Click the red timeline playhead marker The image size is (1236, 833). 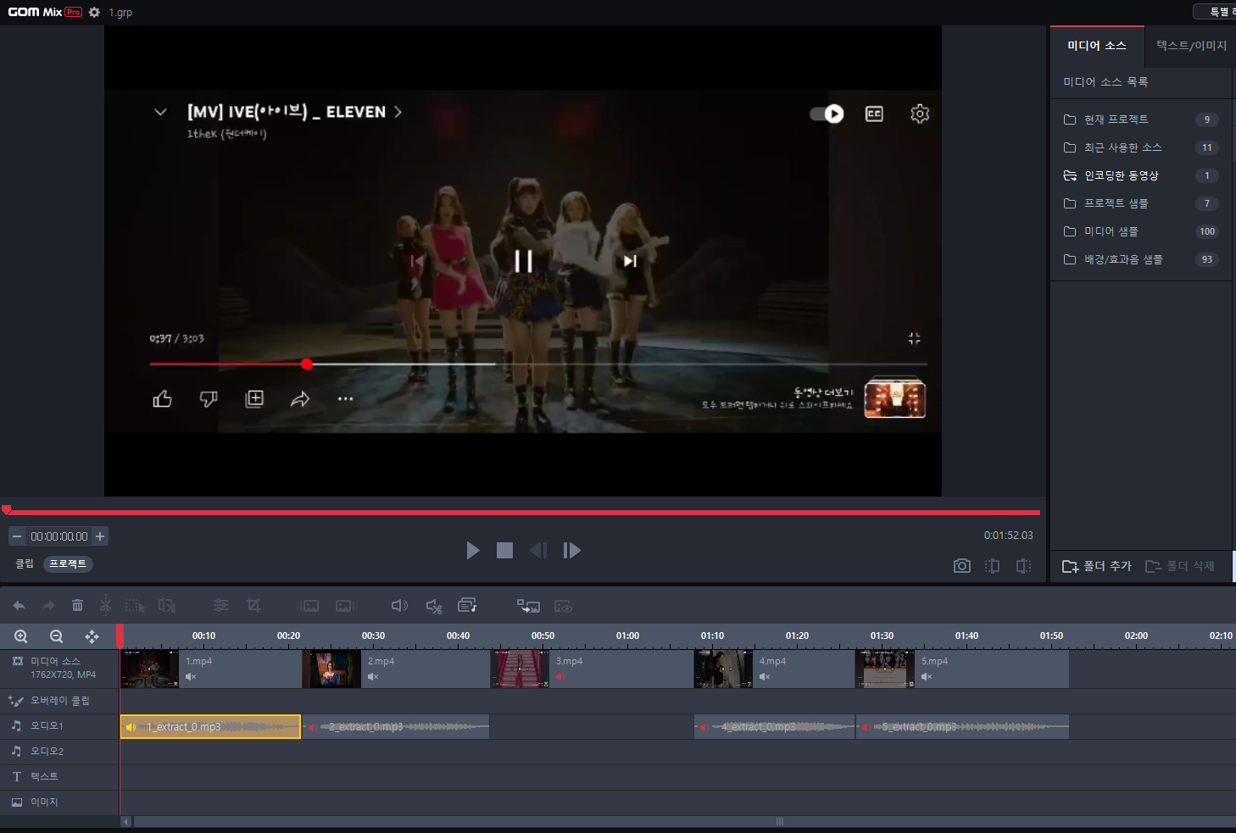click(120, 636)
